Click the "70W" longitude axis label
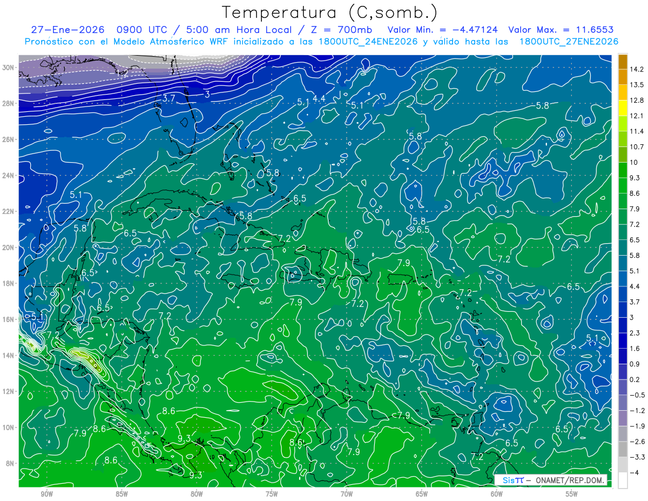The width and height of the screenshot is (648, 501). pyautogui.click(x=347, y=494)
